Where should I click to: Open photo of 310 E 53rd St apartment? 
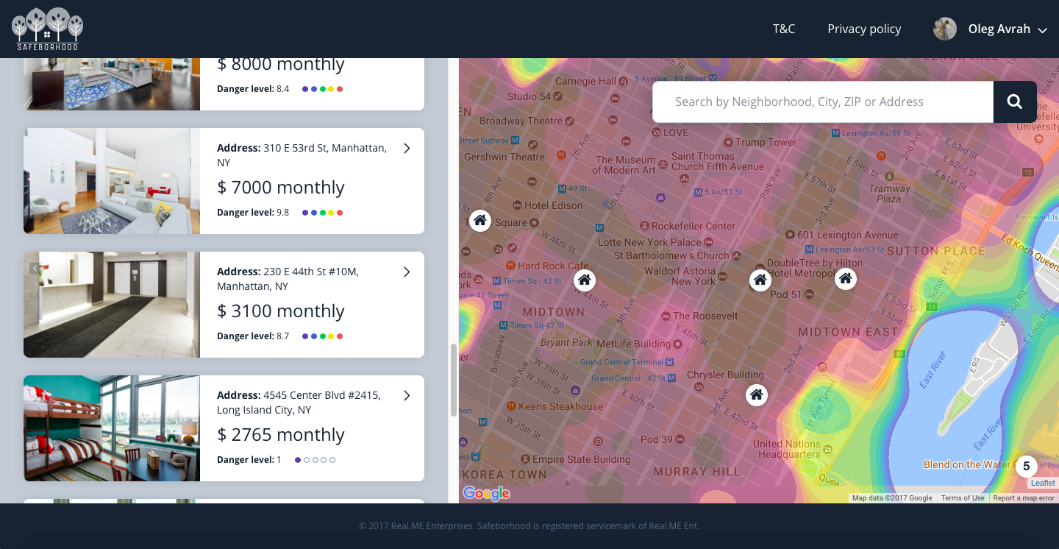tap(112, 181)
